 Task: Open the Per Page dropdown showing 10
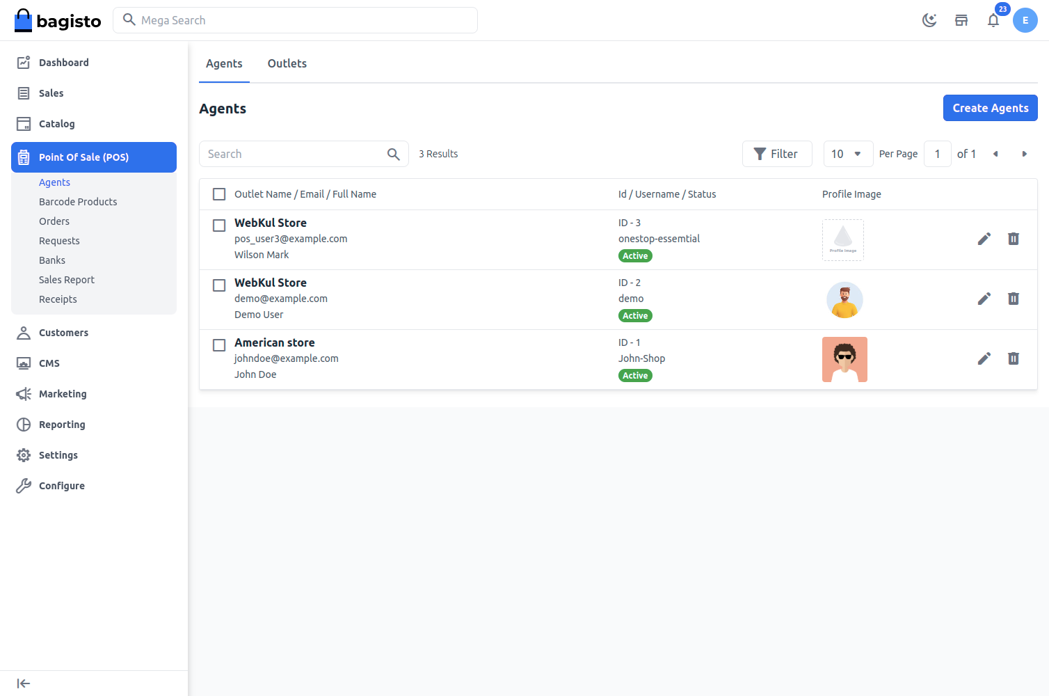(848, 154)
